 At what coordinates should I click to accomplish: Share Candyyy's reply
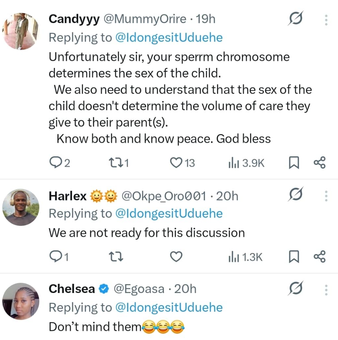tap(319, 163)
